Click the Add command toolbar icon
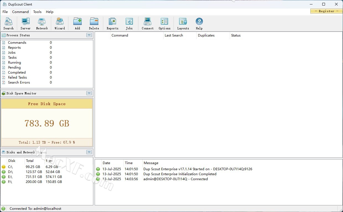Image resolution: width=343 pixels, height=212 pixels. coord(78,24)
